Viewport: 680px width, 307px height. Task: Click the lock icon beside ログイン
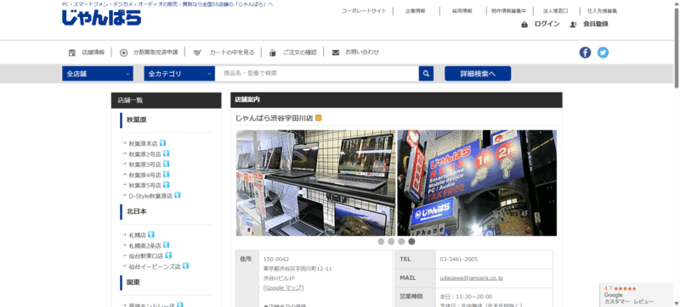coord(524,25)
